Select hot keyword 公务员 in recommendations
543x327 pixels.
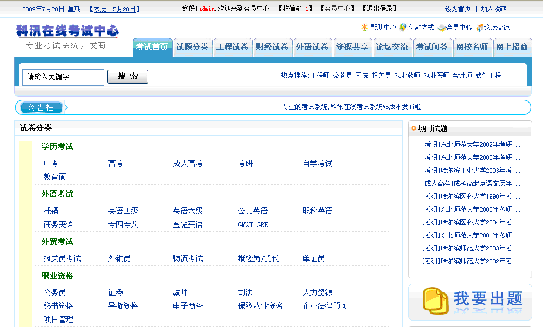tap(342, 76)
